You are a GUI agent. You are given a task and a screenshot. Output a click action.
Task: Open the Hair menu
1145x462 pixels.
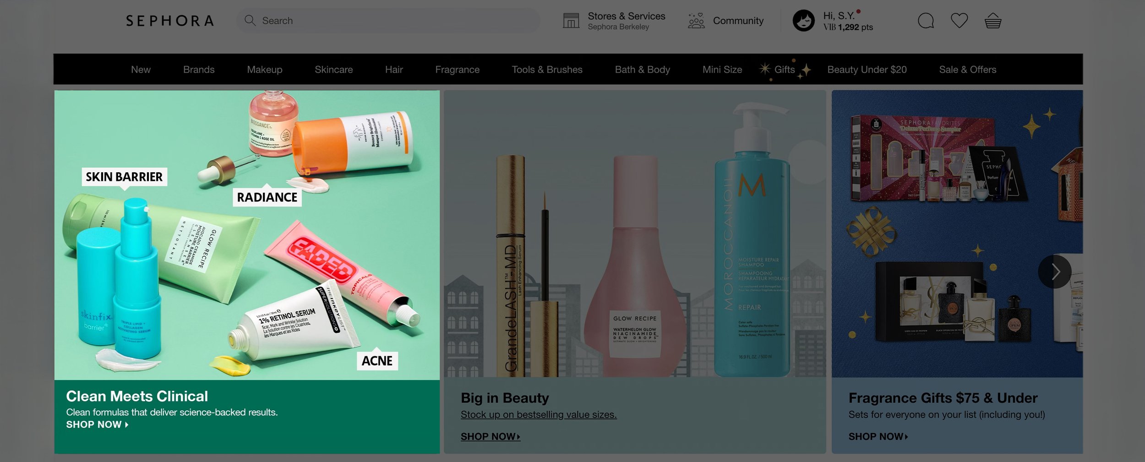tap(394, 70)
